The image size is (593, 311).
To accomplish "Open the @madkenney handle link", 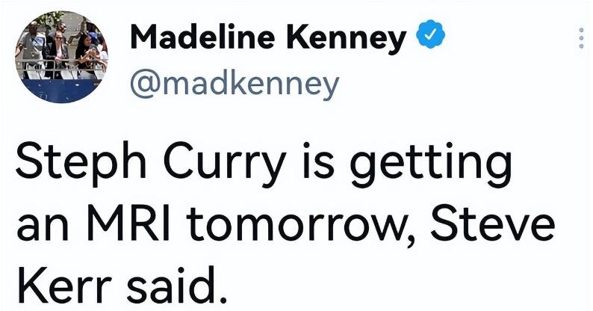I will (235, 84).
